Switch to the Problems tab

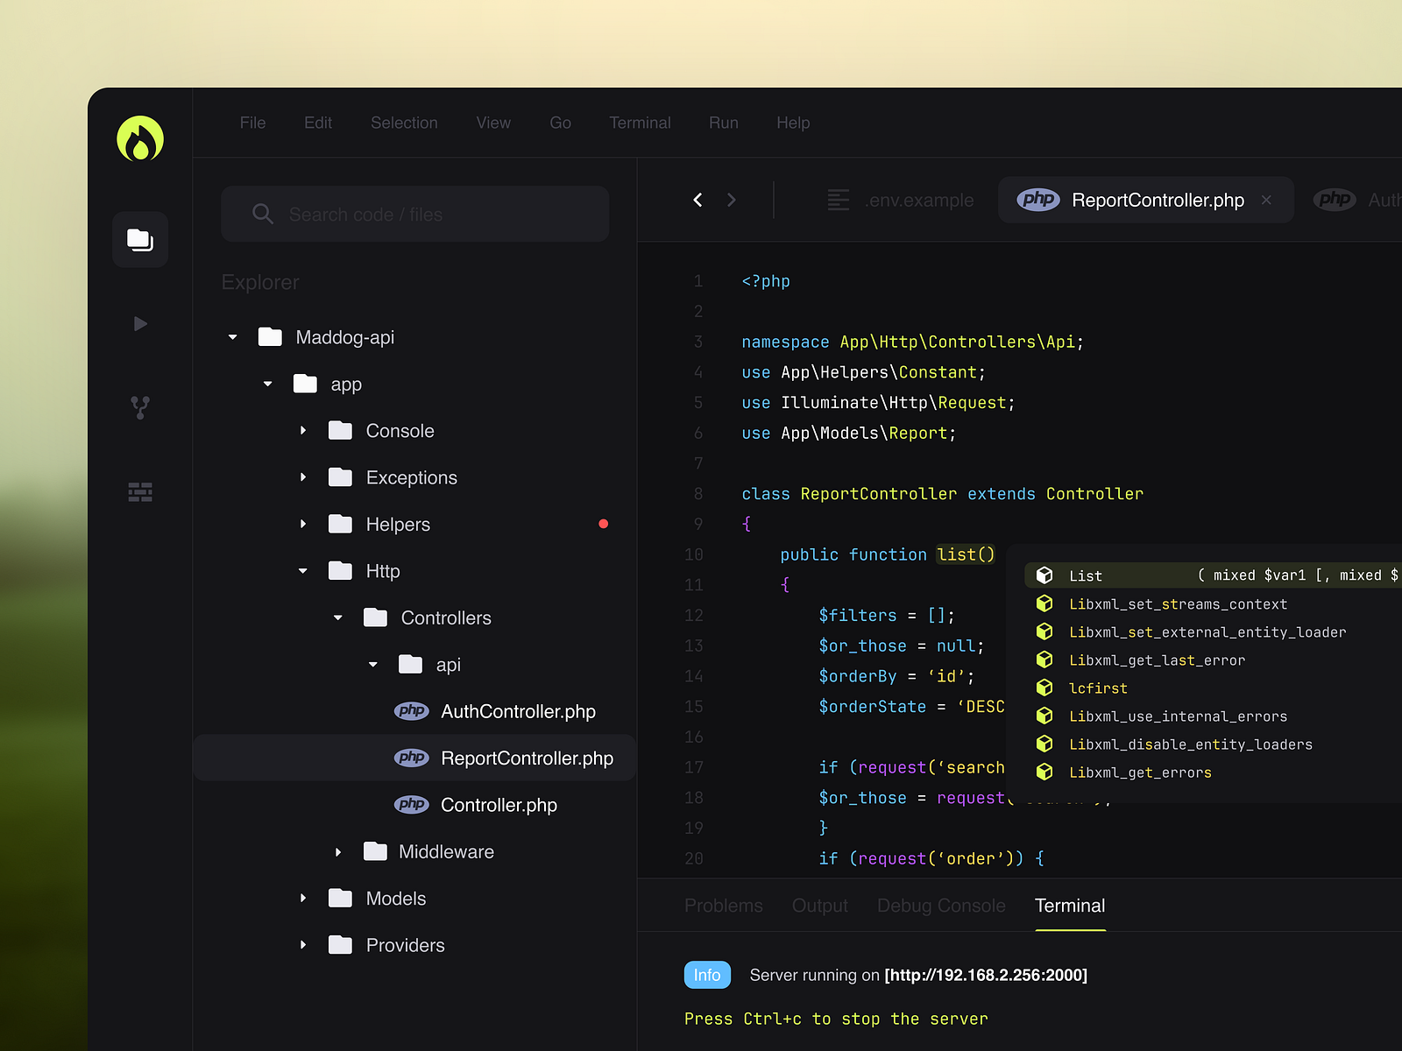(723, 906)
